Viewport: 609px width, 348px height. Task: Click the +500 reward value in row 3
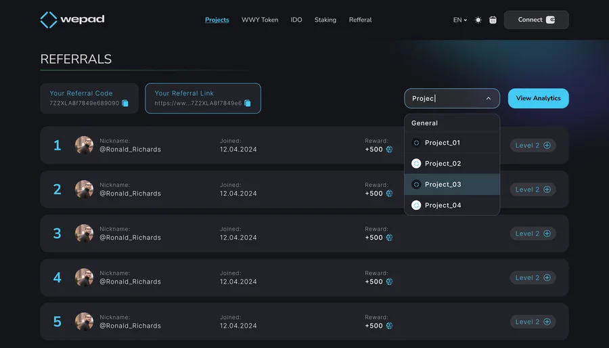tap(374, 238)
